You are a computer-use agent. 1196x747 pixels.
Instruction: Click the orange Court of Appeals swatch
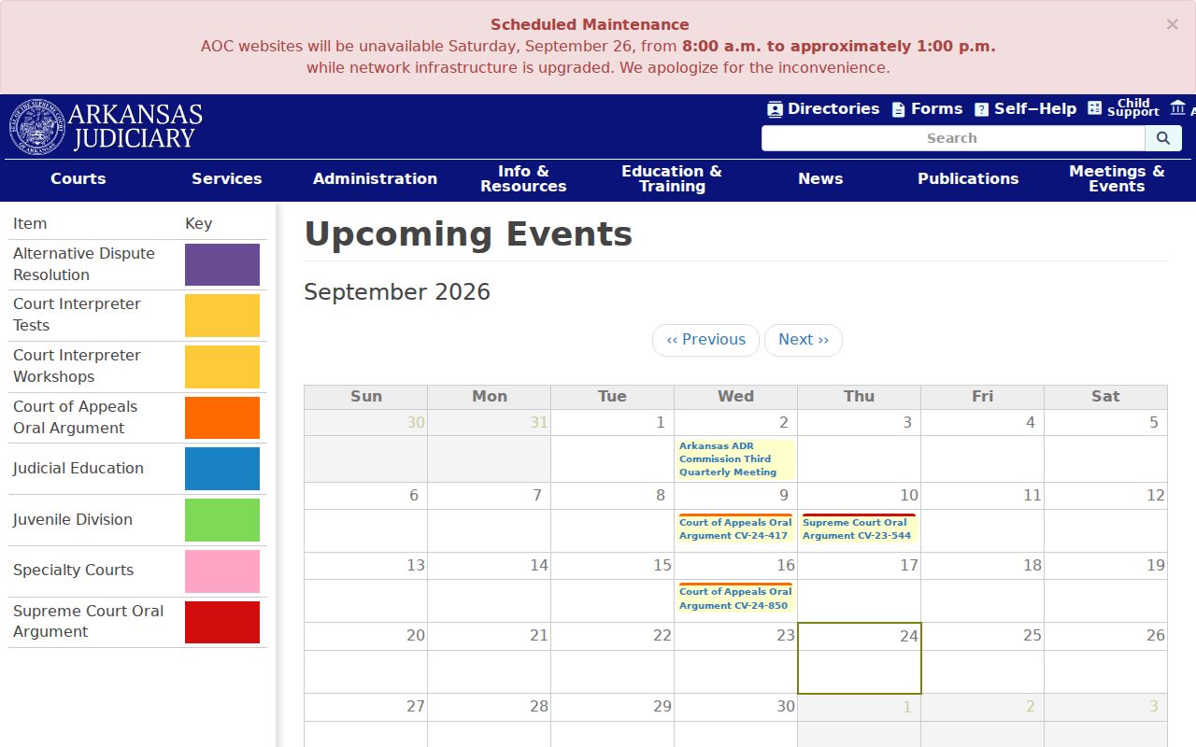point(222,417)
